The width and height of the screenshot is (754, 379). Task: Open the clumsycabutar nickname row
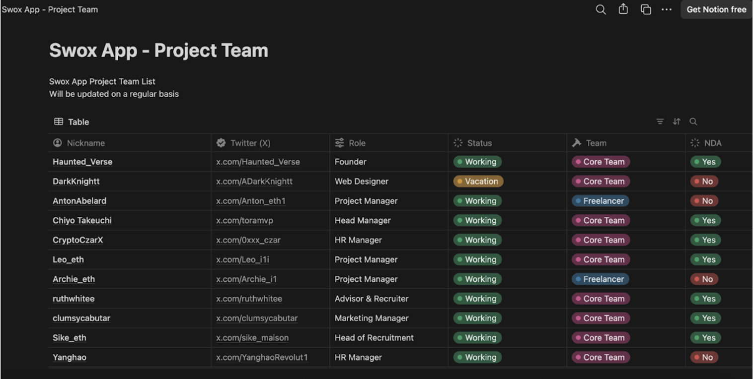pyautogui.click(x=81, y=318)
